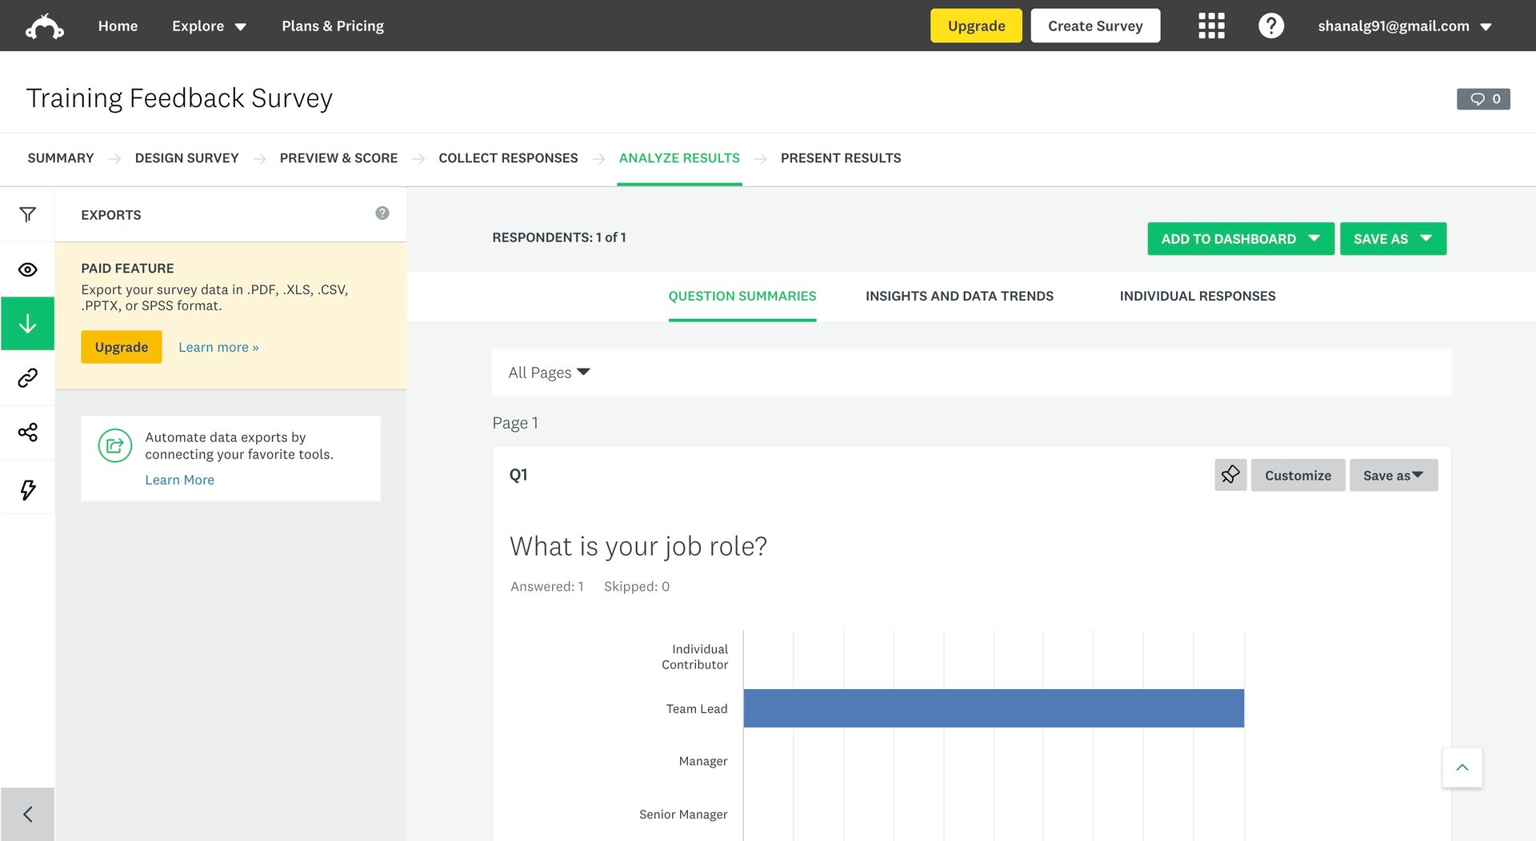Open the views eye sidebar icon

(x=28, y=269)
